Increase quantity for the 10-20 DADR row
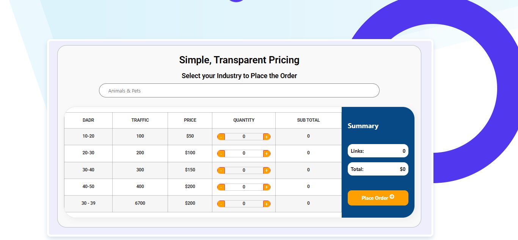 pyautogui.click(x=267, y=136)
